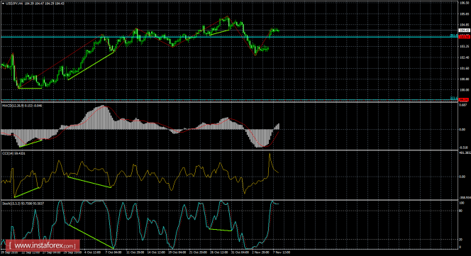Click the 7 Nov 12:00 date label
Viewport: 471px width, 256px height.
click(282, 252)
